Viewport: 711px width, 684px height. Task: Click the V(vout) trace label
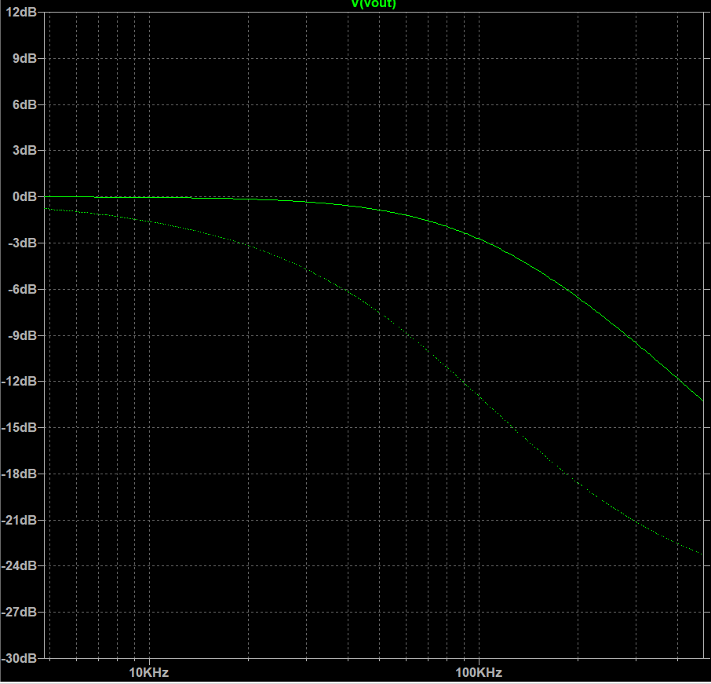click(x=374, y=4)
